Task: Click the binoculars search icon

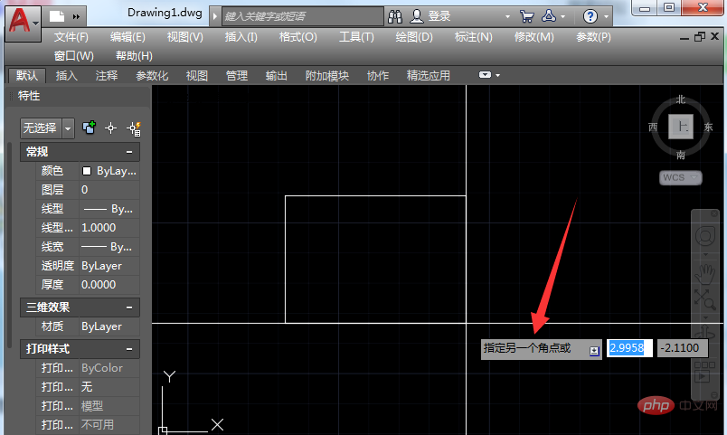Action: pyautogui.click(x=395, y=16)
